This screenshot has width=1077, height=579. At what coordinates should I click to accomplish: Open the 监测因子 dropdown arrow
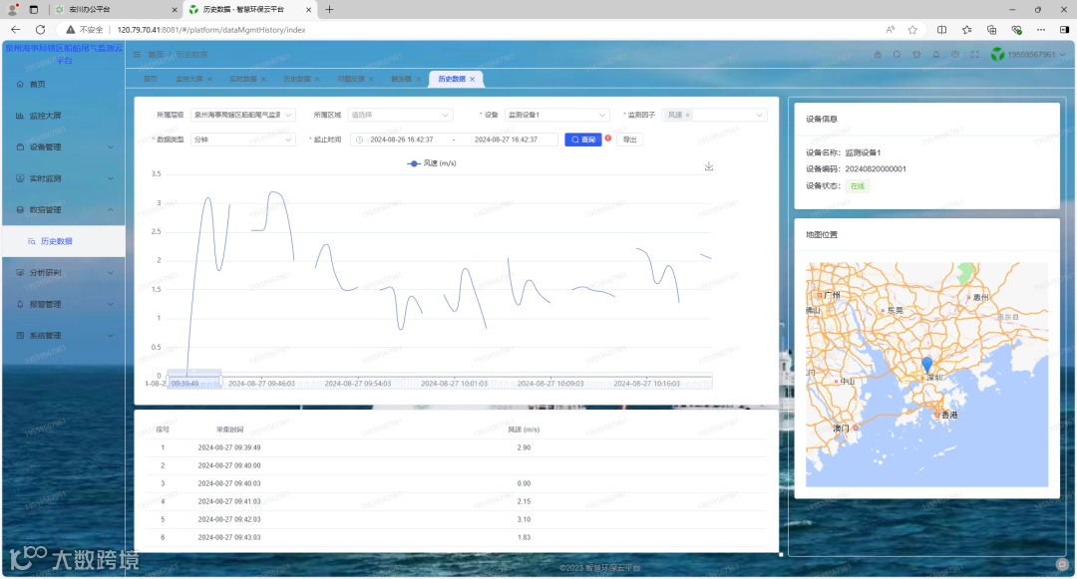pos(759,116)
